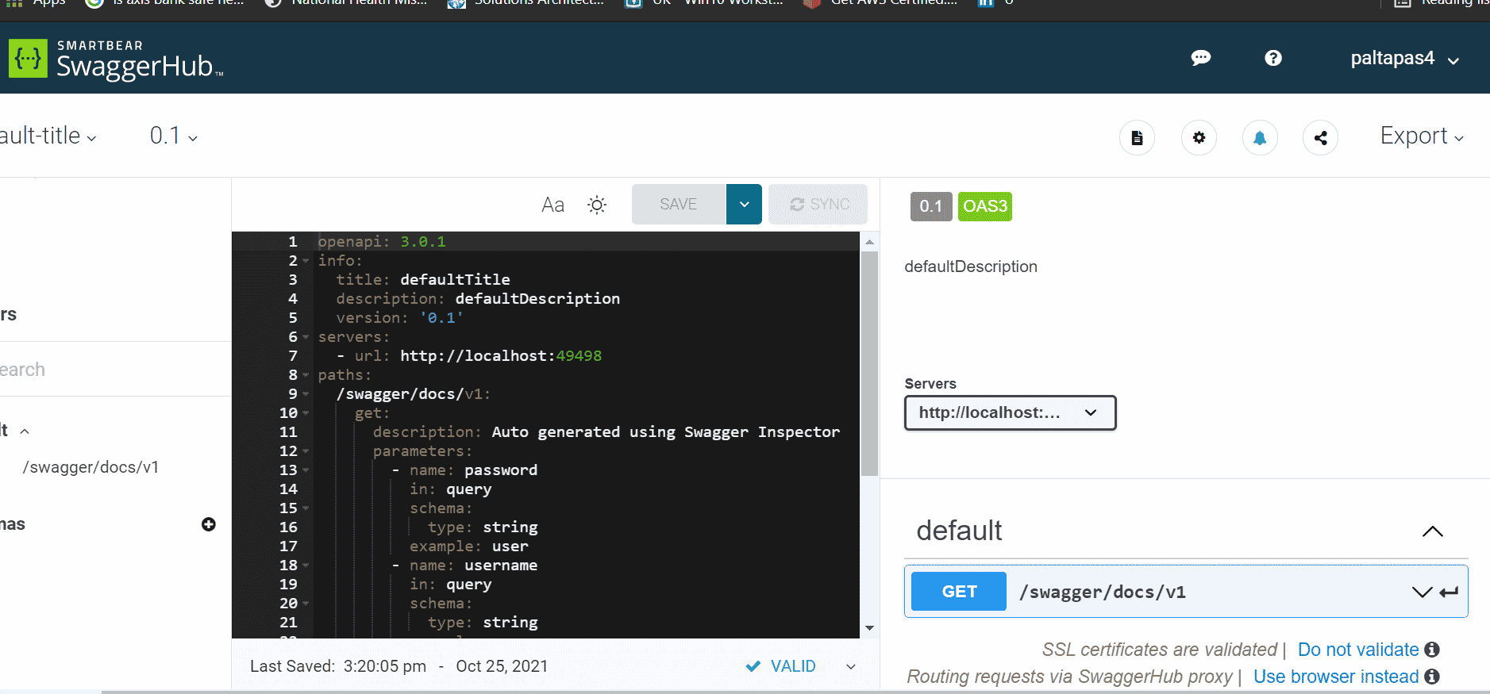The image size is (1490, 694).
Task: Collapse the sidebar group with the caret
Action: pyautogui.click(x=25, y=431)
